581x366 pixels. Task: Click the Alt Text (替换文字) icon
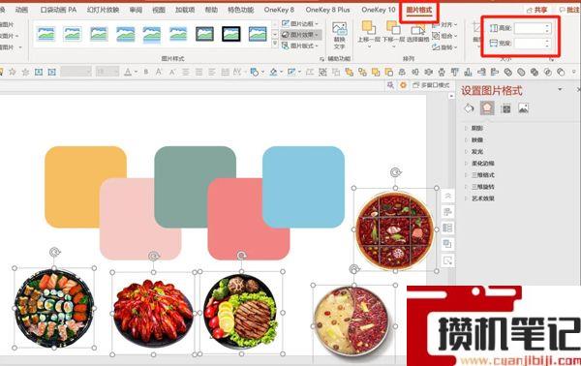click(x=340, y=36)
